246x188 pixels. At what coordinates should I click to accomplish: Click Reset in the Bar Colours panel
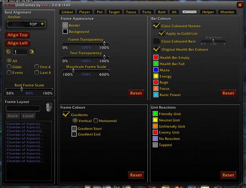coord(228,93)
